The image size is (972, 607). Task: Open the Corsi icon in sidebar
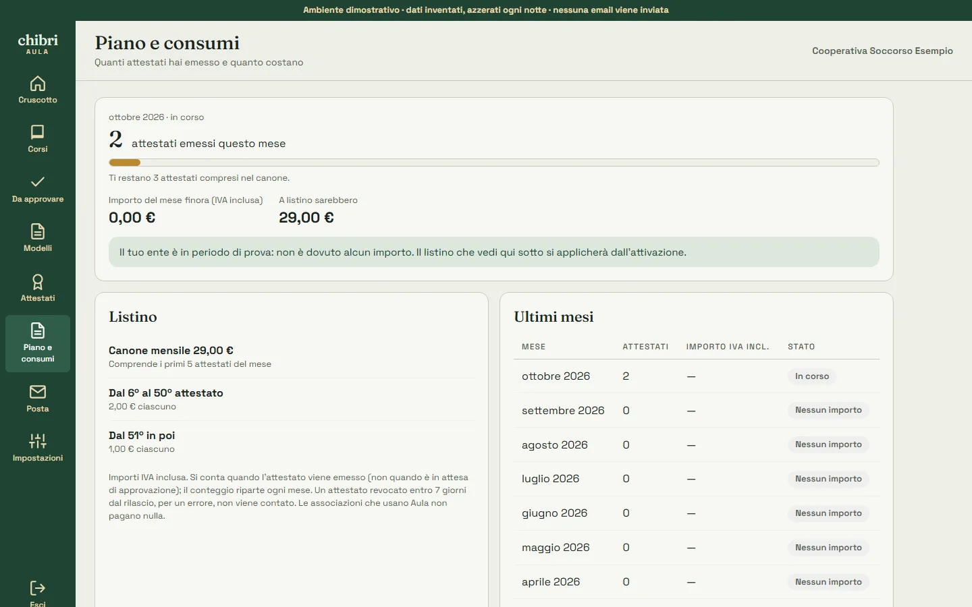[x=38, y=132]
